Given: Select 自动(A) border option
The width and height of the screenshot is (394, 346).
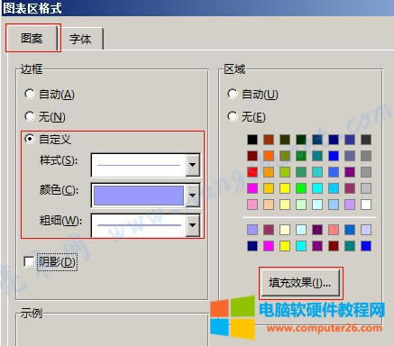Looking at the screenshot, I should pyautogui.click(x=30, y=94).
